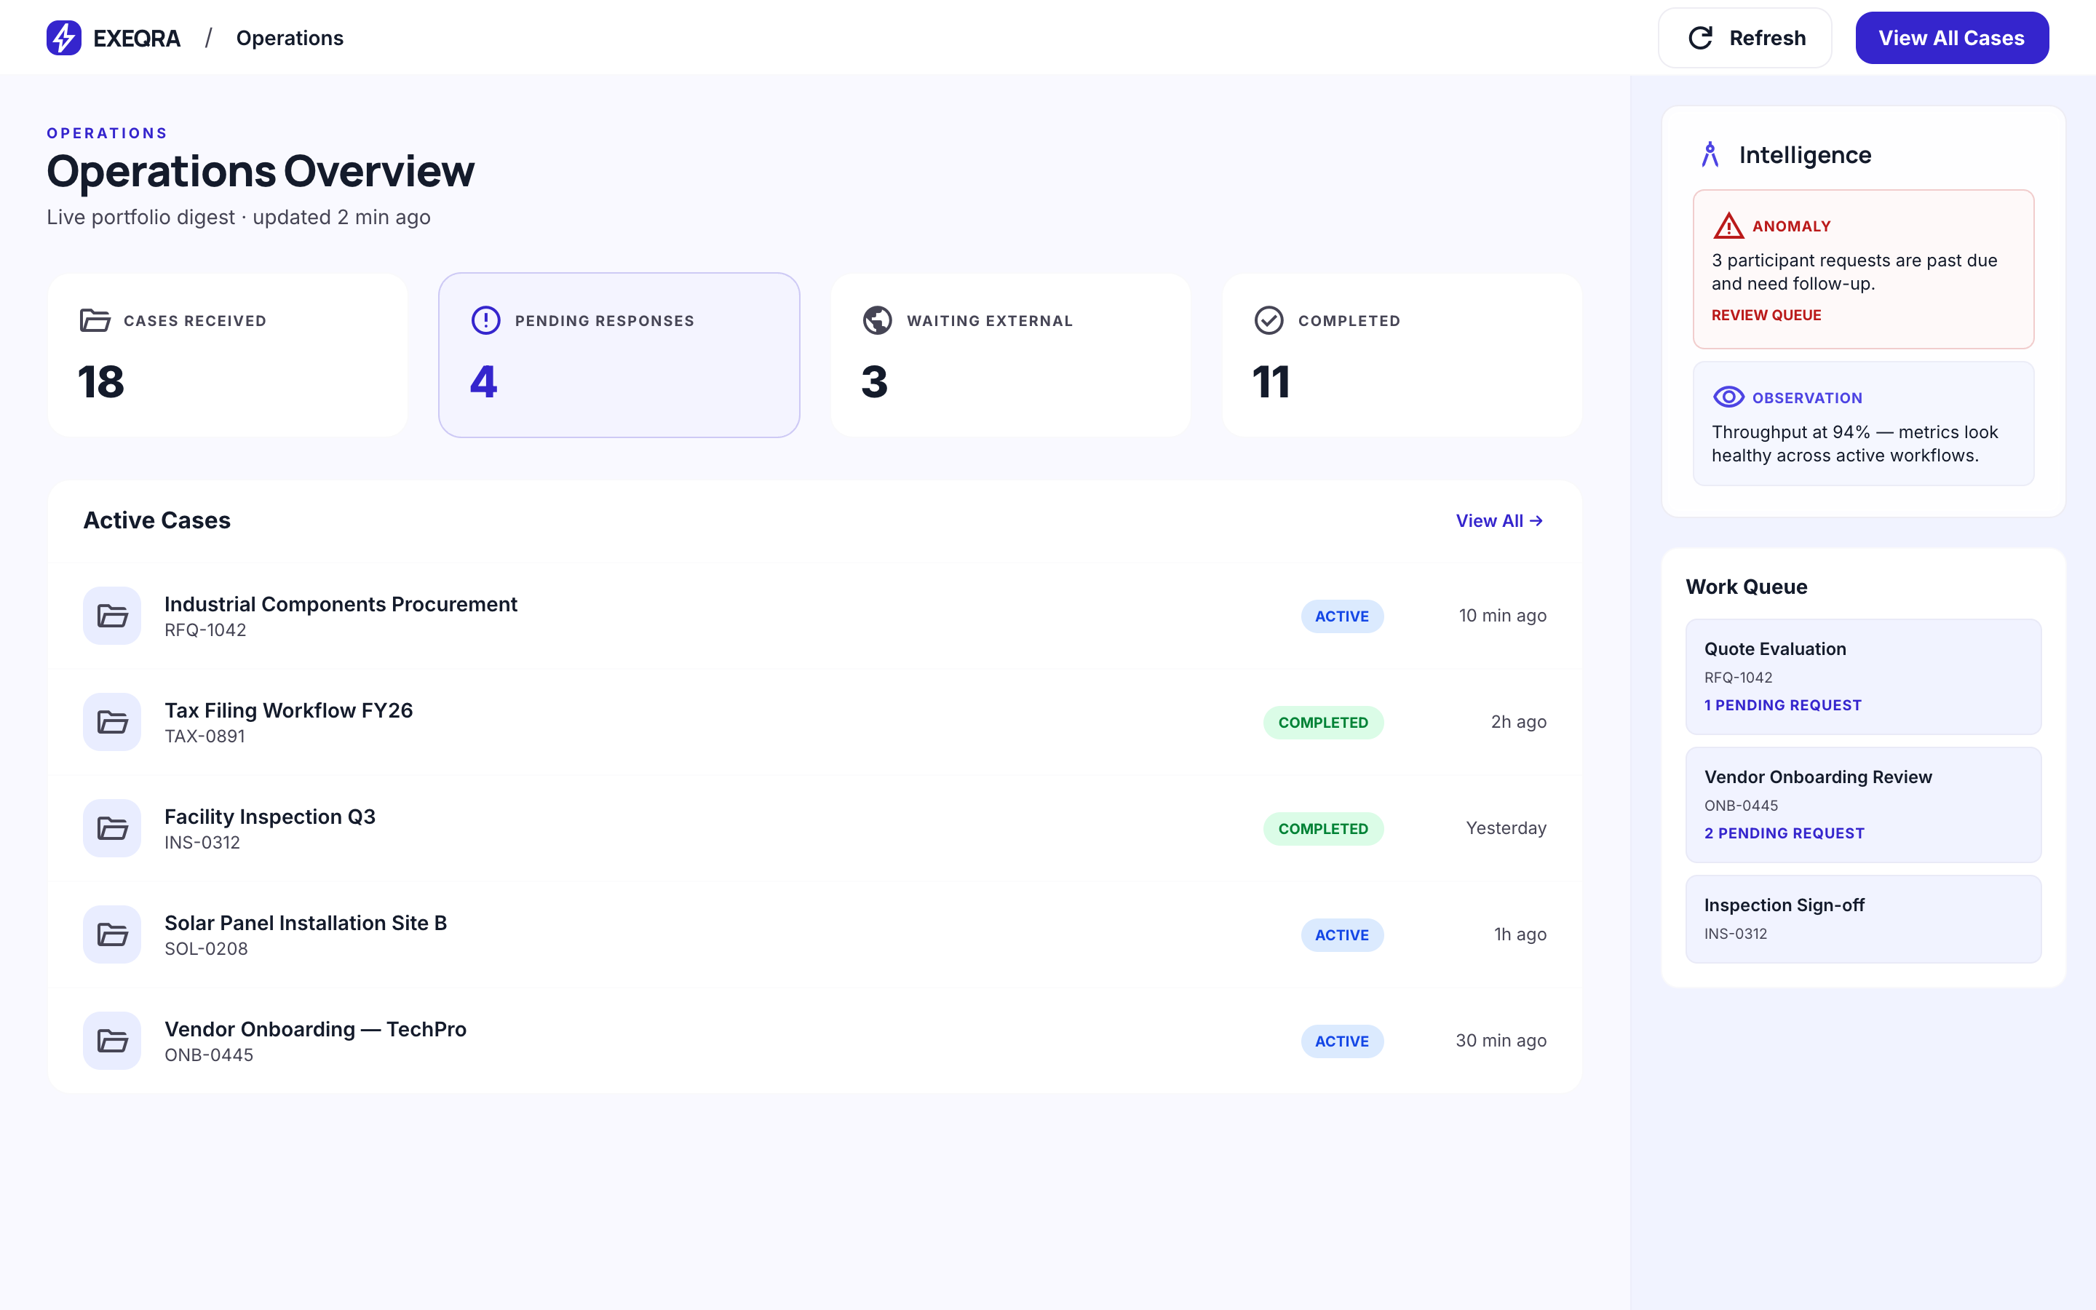Select the Completed stat card
The width and height of the screenshot is (2096, 1310).
[x=1402, y=355]
